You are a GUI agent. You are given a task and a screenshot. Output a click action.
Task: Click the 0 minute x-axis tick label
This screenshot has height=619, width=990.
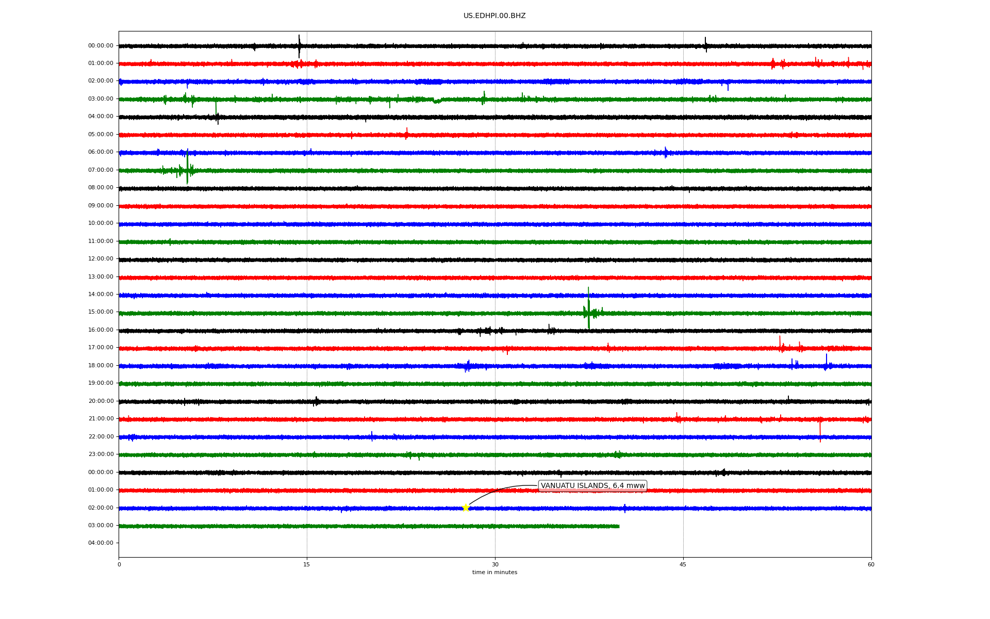pyautogui.click(x=119, y=564)
